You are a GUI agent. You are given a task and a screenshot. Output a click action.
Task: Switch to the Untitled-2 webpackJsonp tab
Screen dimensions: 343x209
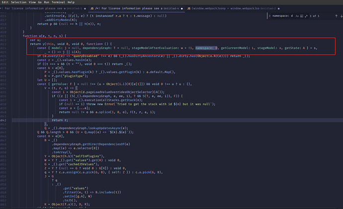click(234, 8)
